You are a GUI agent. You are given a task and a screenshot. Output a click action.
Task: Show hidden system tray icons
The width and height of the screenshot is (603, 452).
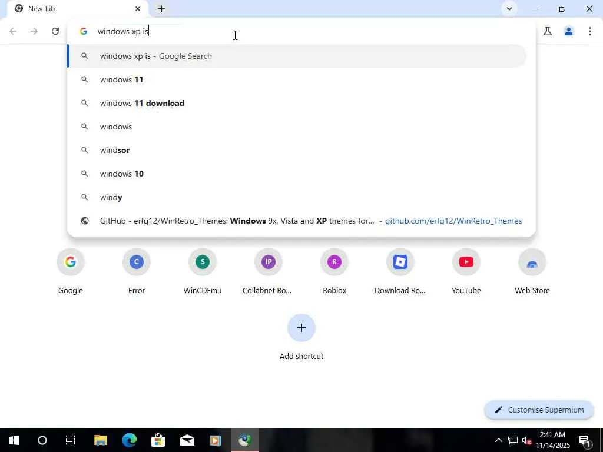[498, 440]
